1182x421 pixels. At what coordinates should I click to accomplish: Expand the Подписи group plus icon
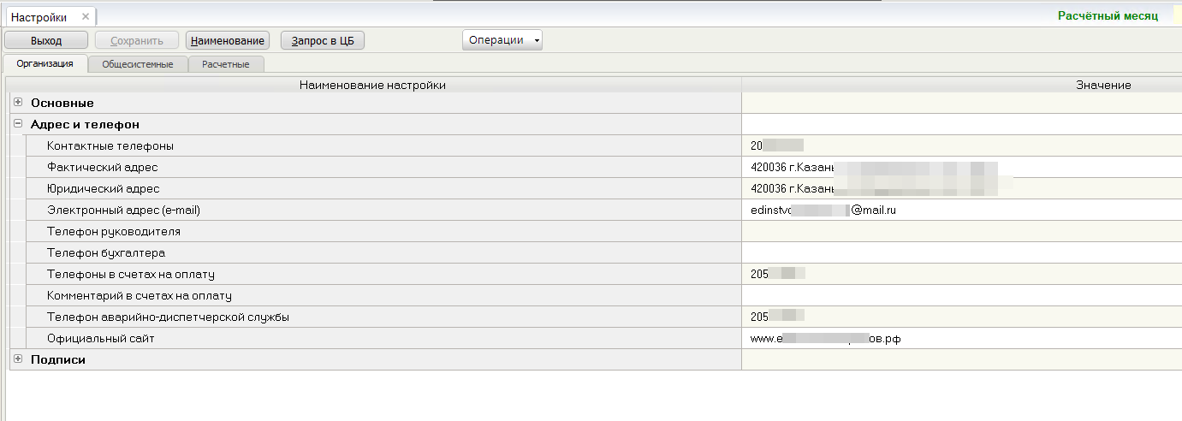tap(18, 359)
